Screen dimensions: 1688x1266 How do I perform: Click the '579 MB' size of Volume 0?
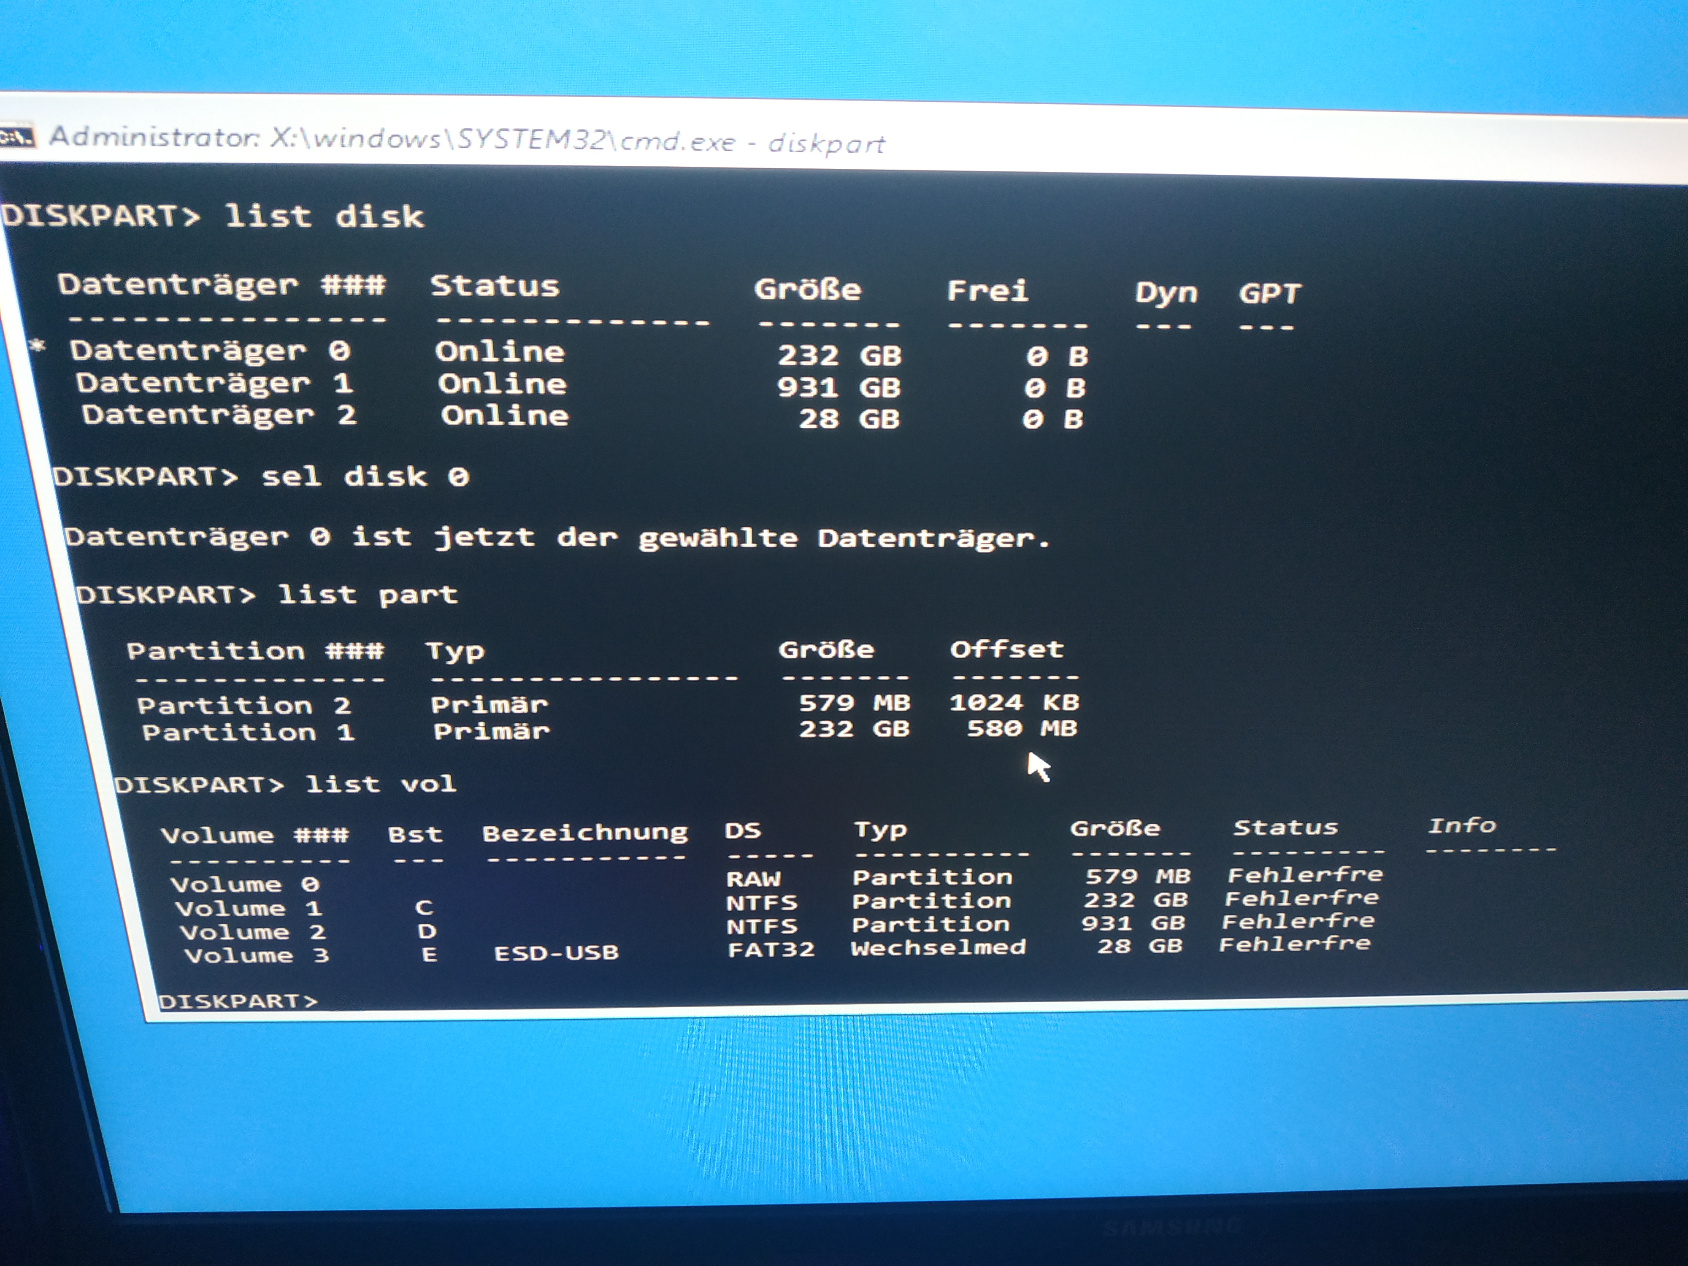[x=1138, y=876]
